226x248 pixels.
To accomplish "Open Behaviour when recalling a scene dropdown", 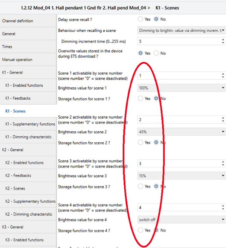I will click(x=182, y=30).
